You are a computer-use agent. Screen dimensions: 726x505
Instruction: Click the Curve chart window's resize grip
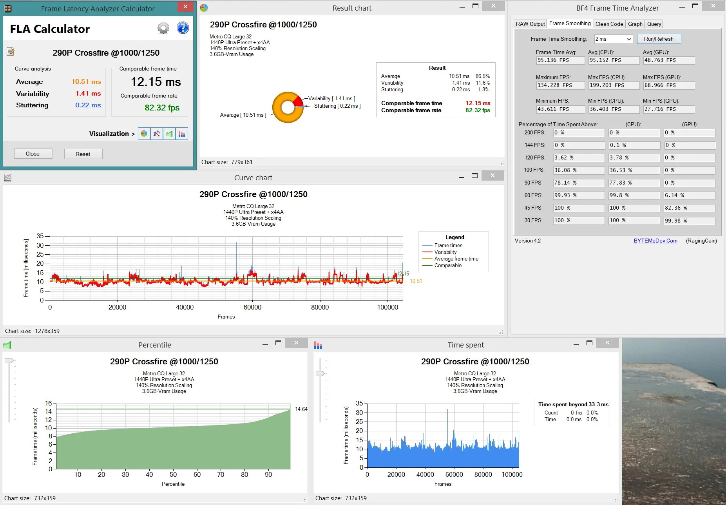(x=501, y=332)
